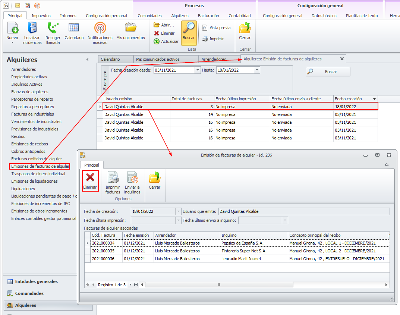The height and width of the screenshot is (315, 400).
Task: Open the Hasta date dropdown
Action: 256,70
